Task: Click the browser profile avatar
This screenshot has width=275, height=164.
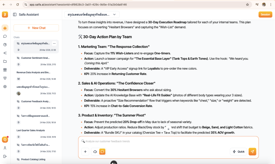Action: (264, 5)
